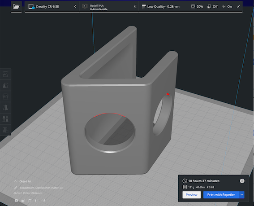The image size is (254, 206).
Task: Open dropdown arrow next to Print with Repetier
Action: (242, 195)
